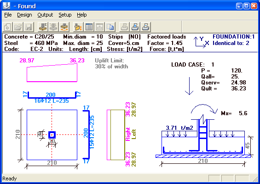Viewport: 260px width, 184px height.
Task: Open the Design menu
Action: (24, 15)
